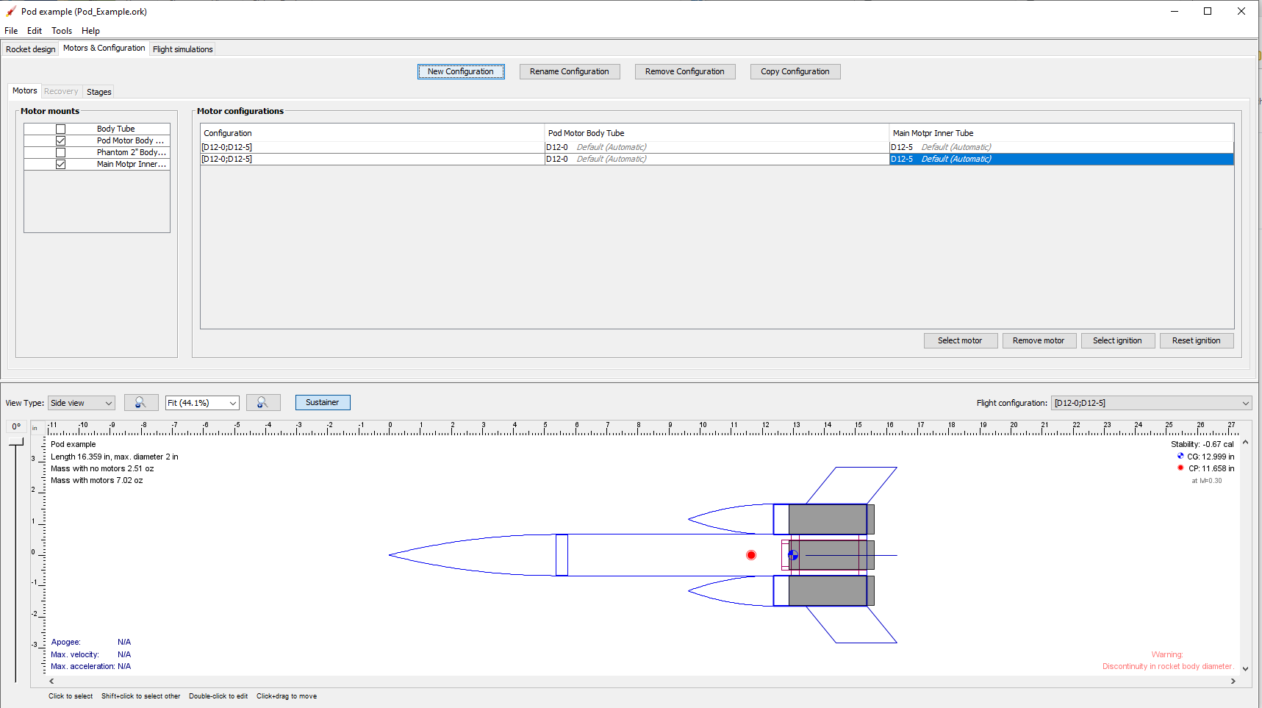
Task: Click the New Configuration button
Action: tap(461, 71)
